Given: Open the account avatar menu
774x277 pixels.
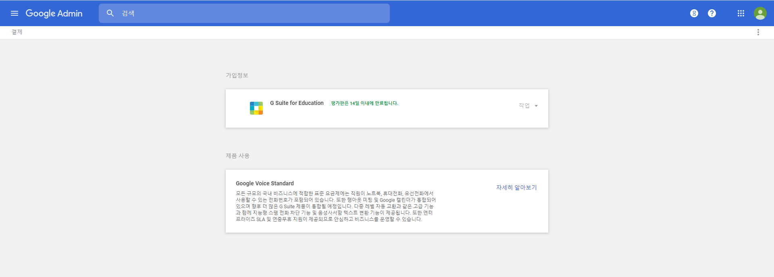Looking at the screenshot, I should coord(760,13).
